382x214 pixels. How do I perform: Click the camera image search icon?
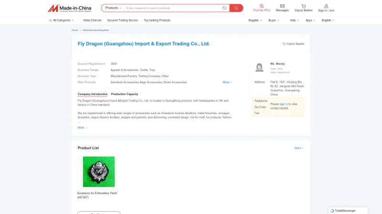[224, 8]
